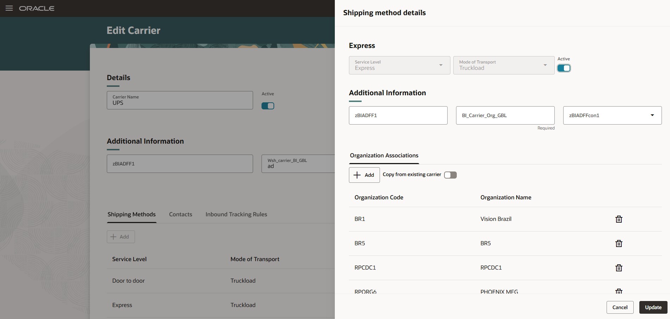Click the Oracle logo
Viewport: 670px width, 319px height.
point(37,8)
